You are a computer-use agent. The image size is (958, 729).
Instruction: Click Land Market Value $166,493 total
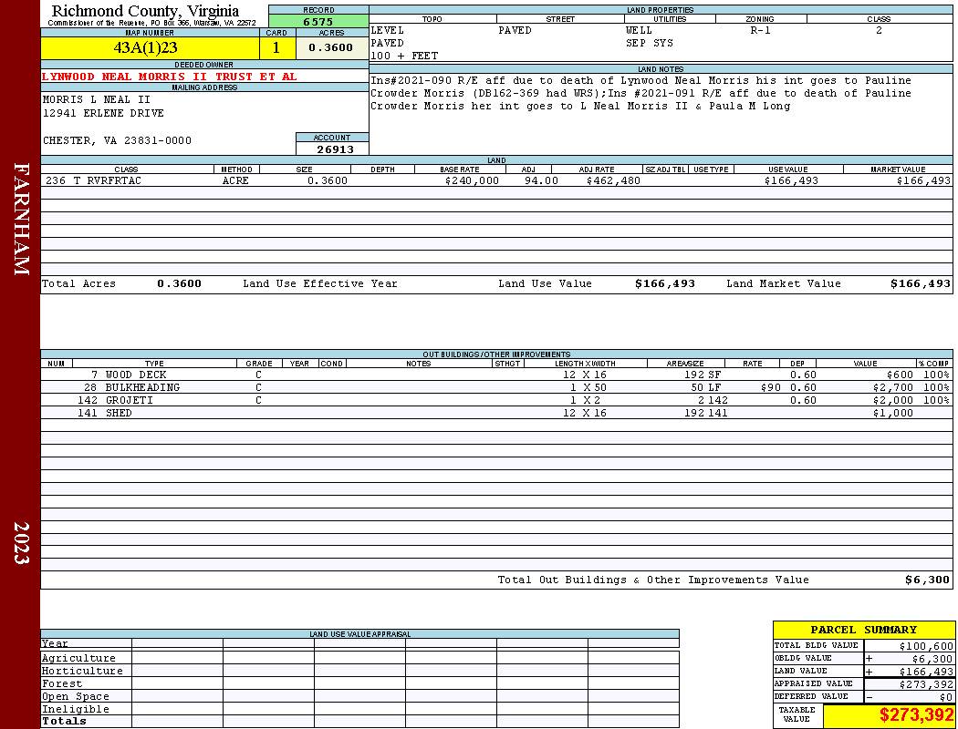tap(920, 283)
